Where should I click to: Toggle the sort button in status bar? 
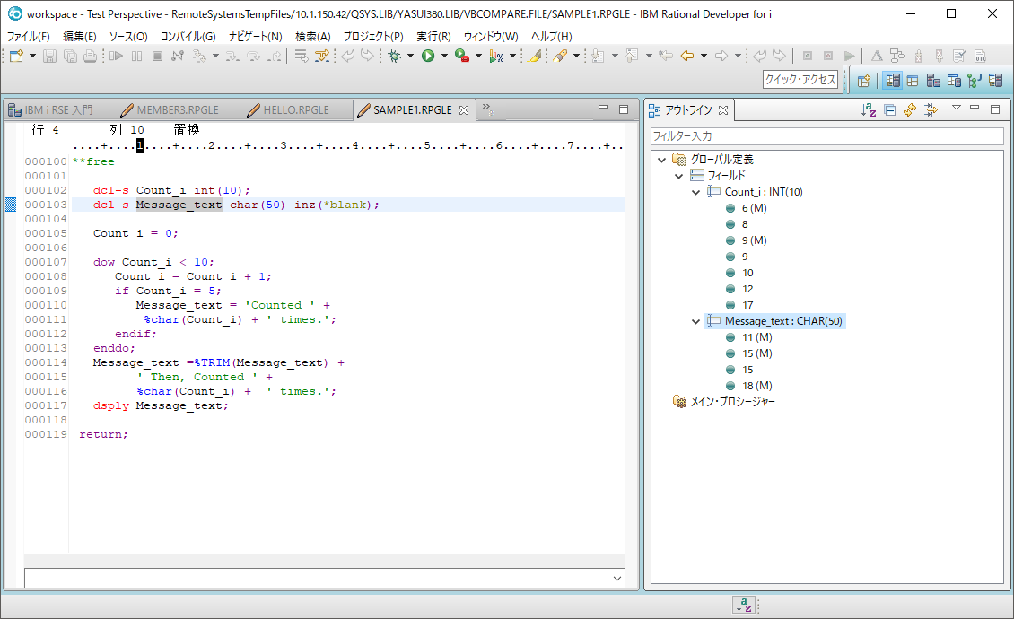coord(743,606)
